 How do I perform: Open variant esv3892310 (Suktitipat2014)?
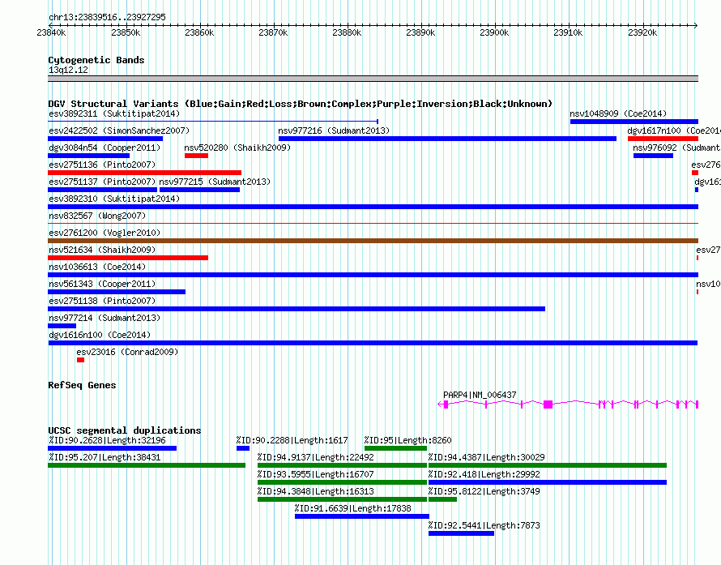point(114,199)
